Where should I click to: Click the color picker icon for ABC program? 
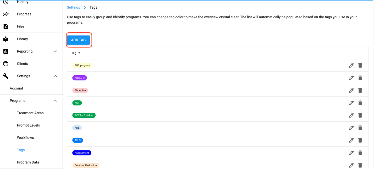pyautogui.click(x=351, y=65)
